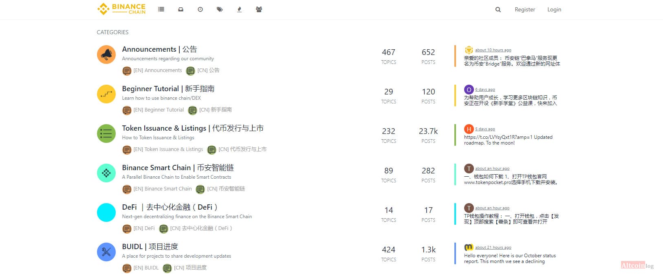663x276 pixels.
Task: Open the October status report post preview
Action: point(510,258)
